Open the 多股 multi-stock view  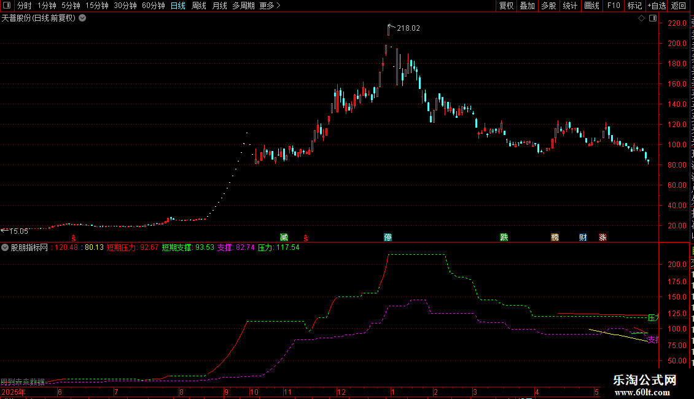tap(548, 6)
